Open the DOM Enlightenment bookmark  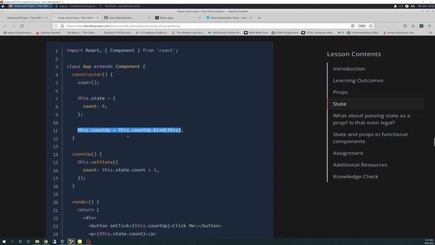coord(285,33)
